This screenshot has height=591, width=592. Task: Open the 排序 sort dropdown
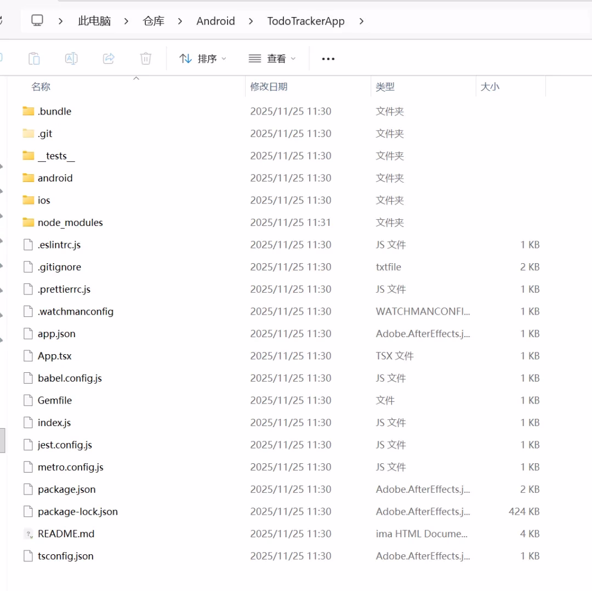point(203,59)
